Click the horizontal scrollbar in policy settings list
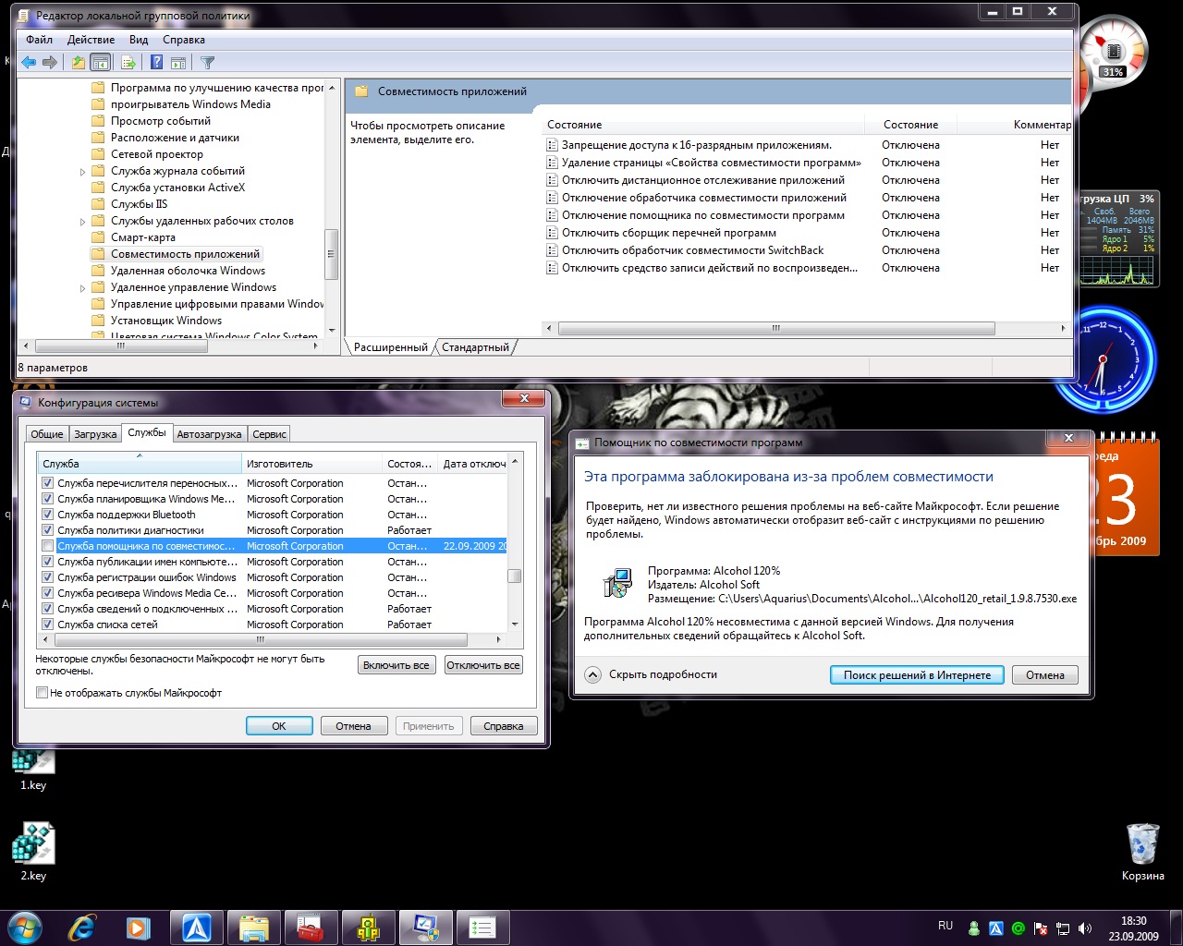The image size is (1183, 946). [x=775, y=328]
